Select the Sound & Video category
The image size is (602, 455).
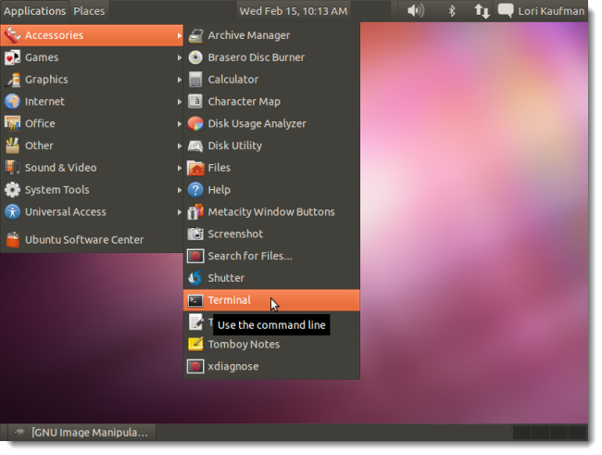[x=92, y=168]
